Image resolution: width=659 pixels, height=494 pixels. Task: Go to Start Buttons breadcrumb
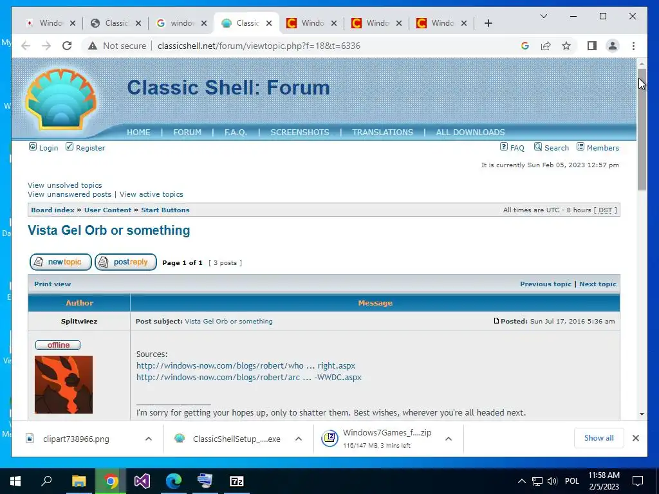165,210
